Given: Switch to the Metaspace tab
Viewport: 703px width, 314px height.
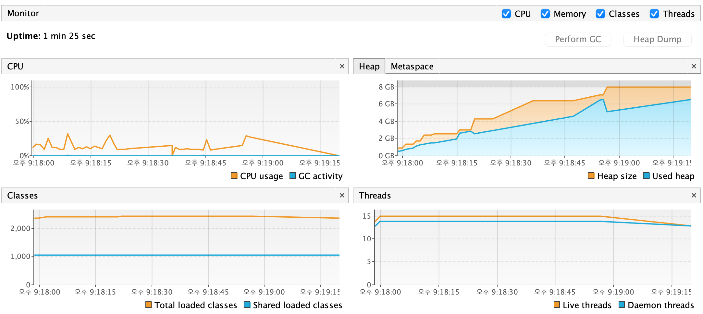Looking at the screenshot, I should tap(412, 66).
